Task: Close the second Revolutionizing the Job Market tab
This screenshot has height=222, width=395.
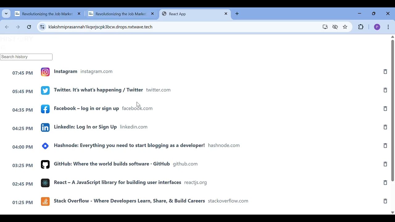Action: (152, 14)
